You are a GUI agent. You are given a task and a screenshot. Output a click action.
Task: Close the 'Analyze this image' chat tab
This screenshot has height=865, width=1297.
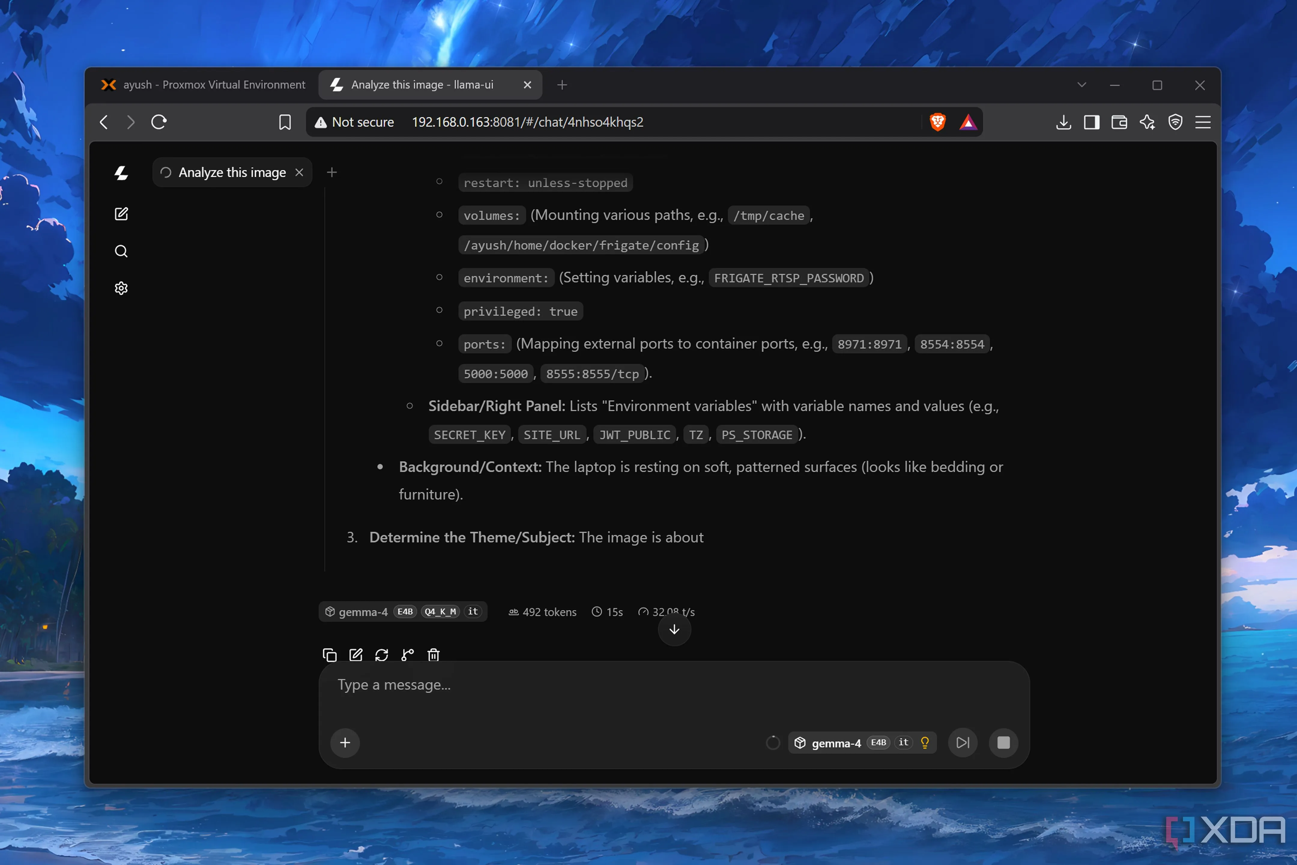click(299, 172)
